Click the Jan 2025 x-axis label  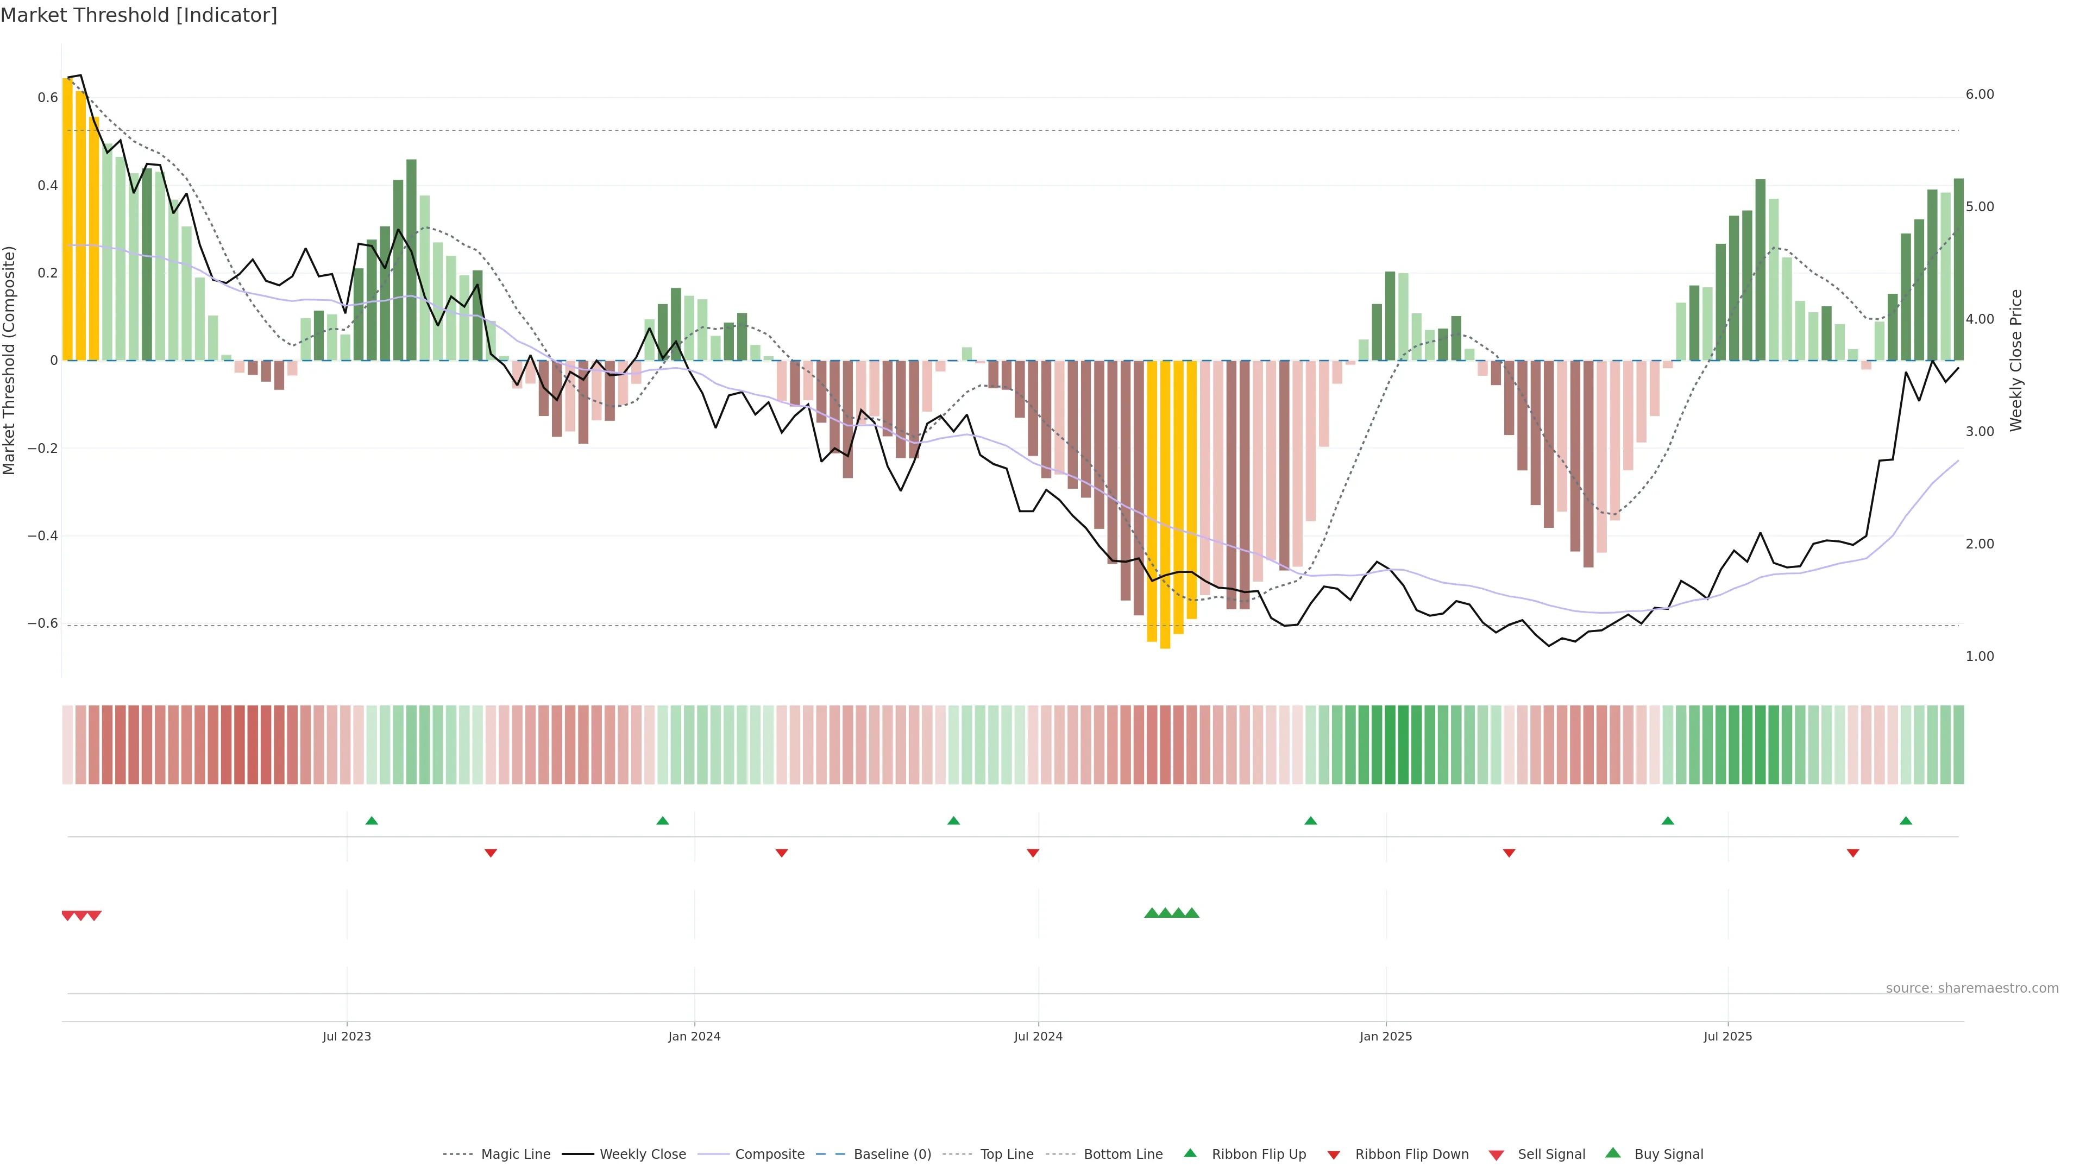click(1386, 1036)
